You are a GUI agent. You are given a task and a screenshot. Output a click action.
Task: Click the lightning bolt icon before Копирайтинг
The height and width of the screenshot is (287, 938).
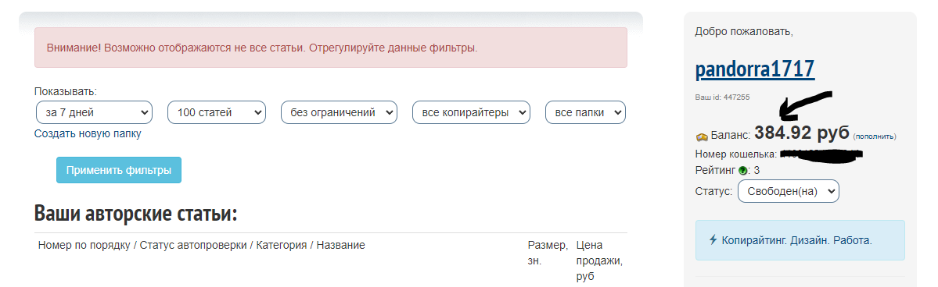pyautogui.click(x=713, y=240)
